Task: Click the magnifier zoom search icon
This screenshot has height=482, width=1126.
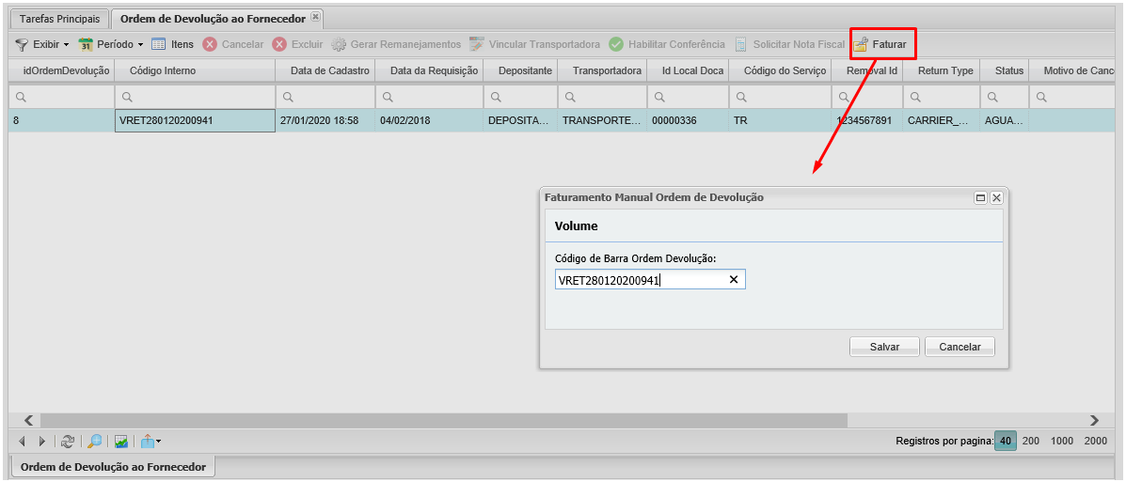Action: pyautogui.click(x=94, y=442)
